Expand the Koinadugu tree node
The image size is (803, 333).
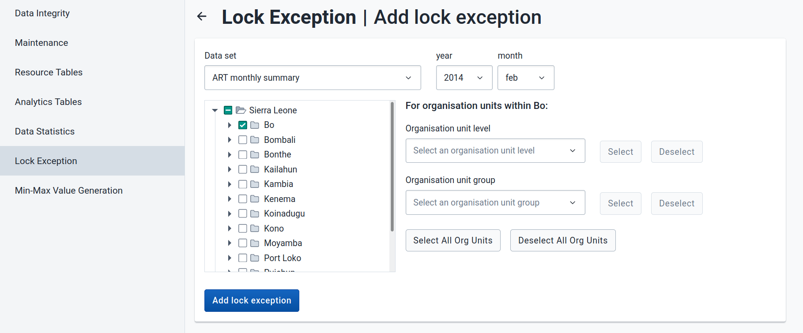coord(230,214)
